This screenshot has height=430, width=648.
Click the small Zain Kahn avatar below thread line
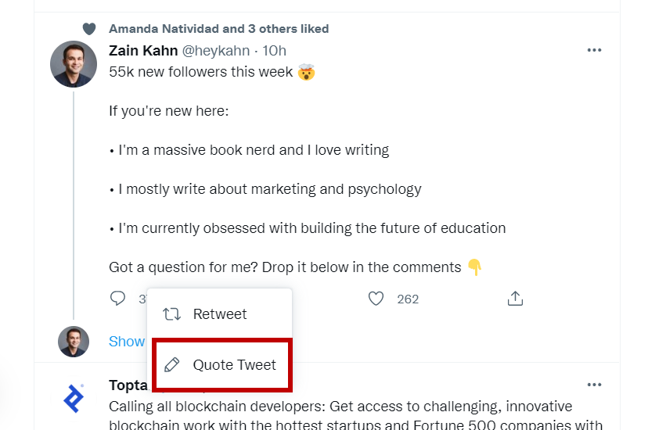tap(74, 342)
